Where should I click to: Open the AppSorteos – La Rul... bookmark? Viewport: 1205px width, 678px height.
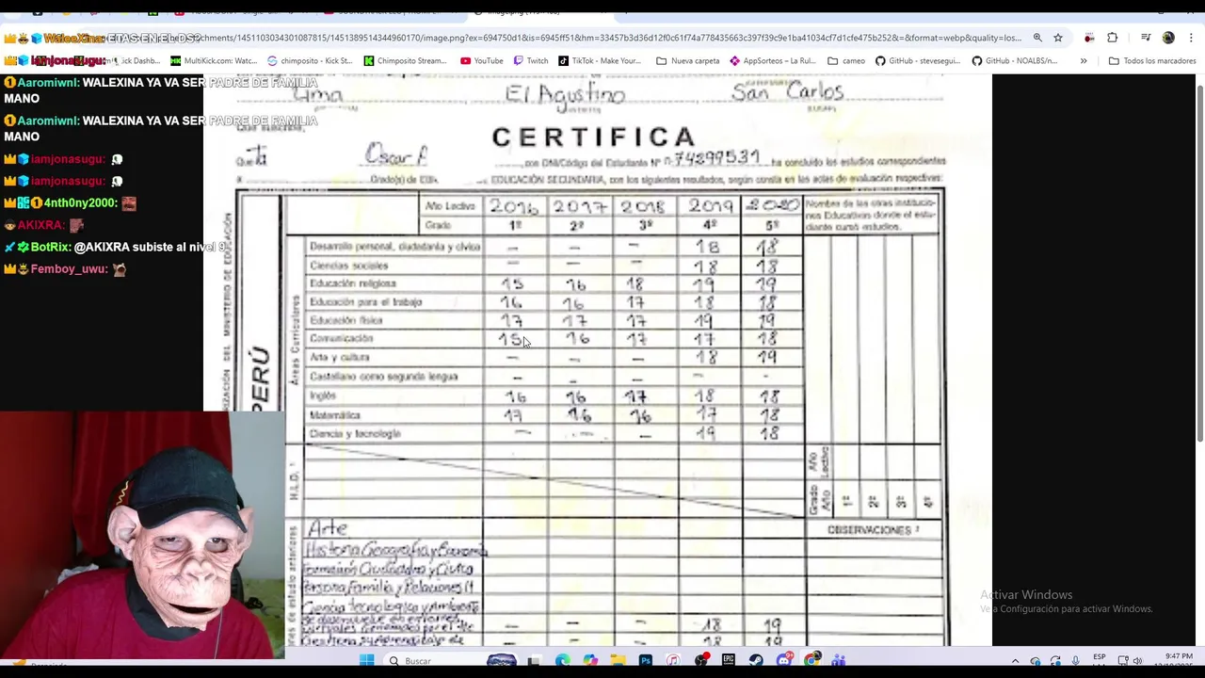tap(773, 60)
